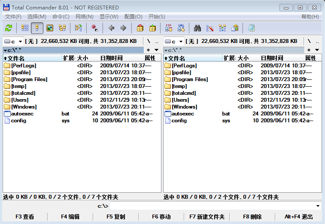The height and width of the screenshot is (224, 325).
Task: Open the 配置(O) menu
Action: click(133, 17)
